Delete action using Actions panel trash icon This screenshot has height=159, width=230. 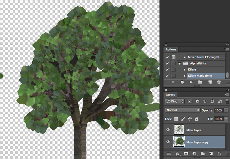click(x=219, y=82)
